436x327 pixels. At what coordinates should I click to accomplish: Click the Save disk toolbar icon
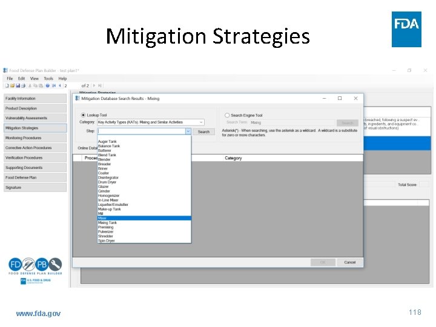coord(18,85)
